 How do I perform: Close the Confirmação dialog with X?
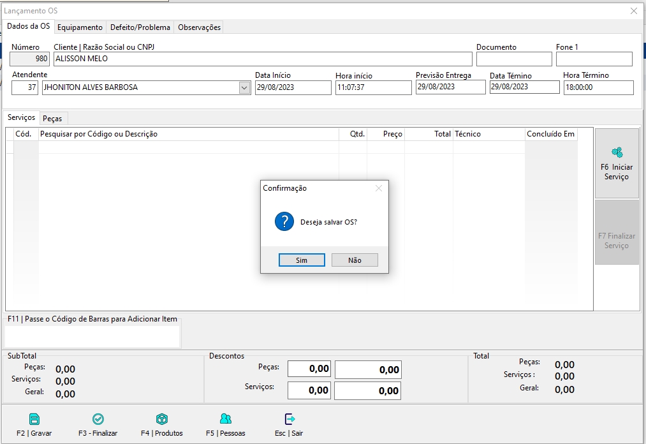click(x=379, y=188)
